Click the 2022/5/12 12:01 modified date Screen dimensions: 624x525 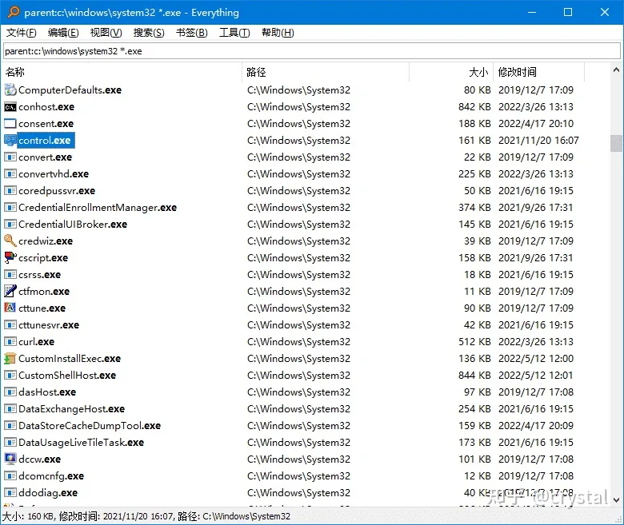point(536,375)
